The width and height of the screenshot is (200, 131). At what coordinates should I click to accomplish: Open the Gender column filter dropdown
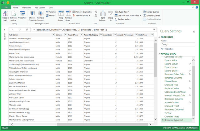coord(65,35)
